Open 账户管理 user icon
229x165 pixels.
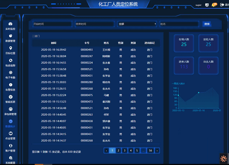pos(11,146)
